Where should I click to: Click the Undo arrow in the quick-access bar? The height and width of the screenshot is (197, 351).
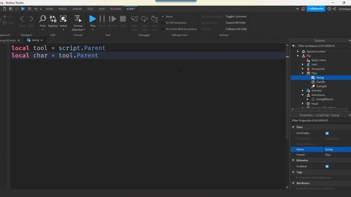(36, 9)
